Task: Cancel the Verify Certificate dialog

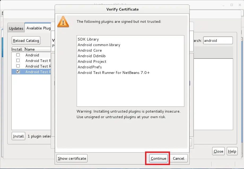Action: point(178,158)
